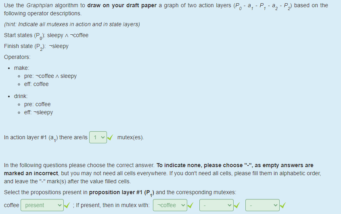Image resolution: width=341 pixels, height=214 pixels.
Task: Click the 'drink:' operator bullet
Action: [x=21, y=96]
